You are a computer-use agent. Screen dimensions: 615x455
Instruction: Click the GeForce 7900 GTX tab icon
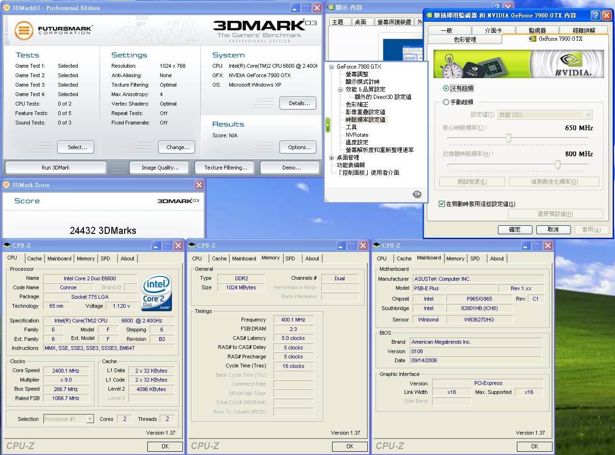(533, 39)
